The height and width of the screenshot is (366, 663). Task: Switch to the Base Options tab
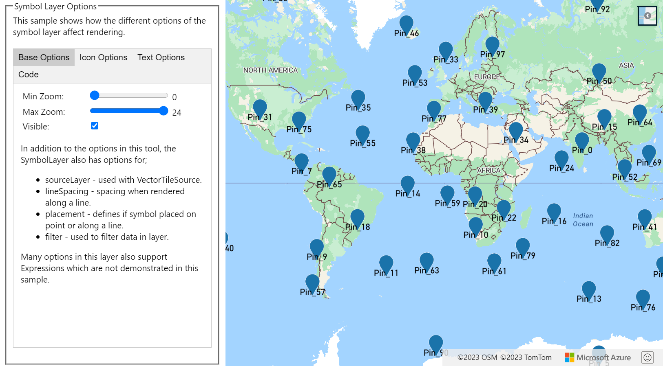[44, 57]
